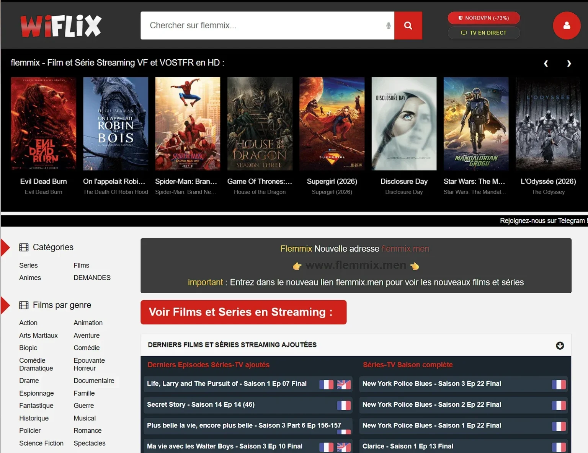The image size is (588, 453).
Task: Click UK flag on Ma vie avec les Walter Boys row
Action: pyautogui.click(x=344, y=447)
